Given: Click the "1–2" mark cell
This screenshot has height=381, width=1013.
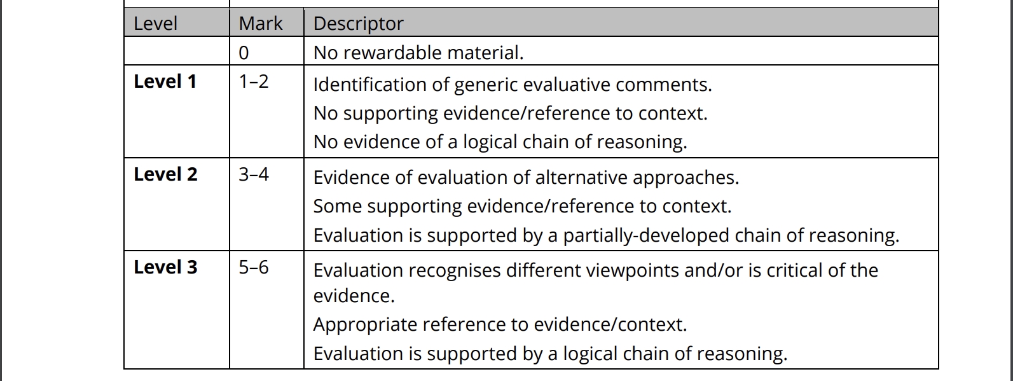Looking at the screenshot, I should (254, 81).
